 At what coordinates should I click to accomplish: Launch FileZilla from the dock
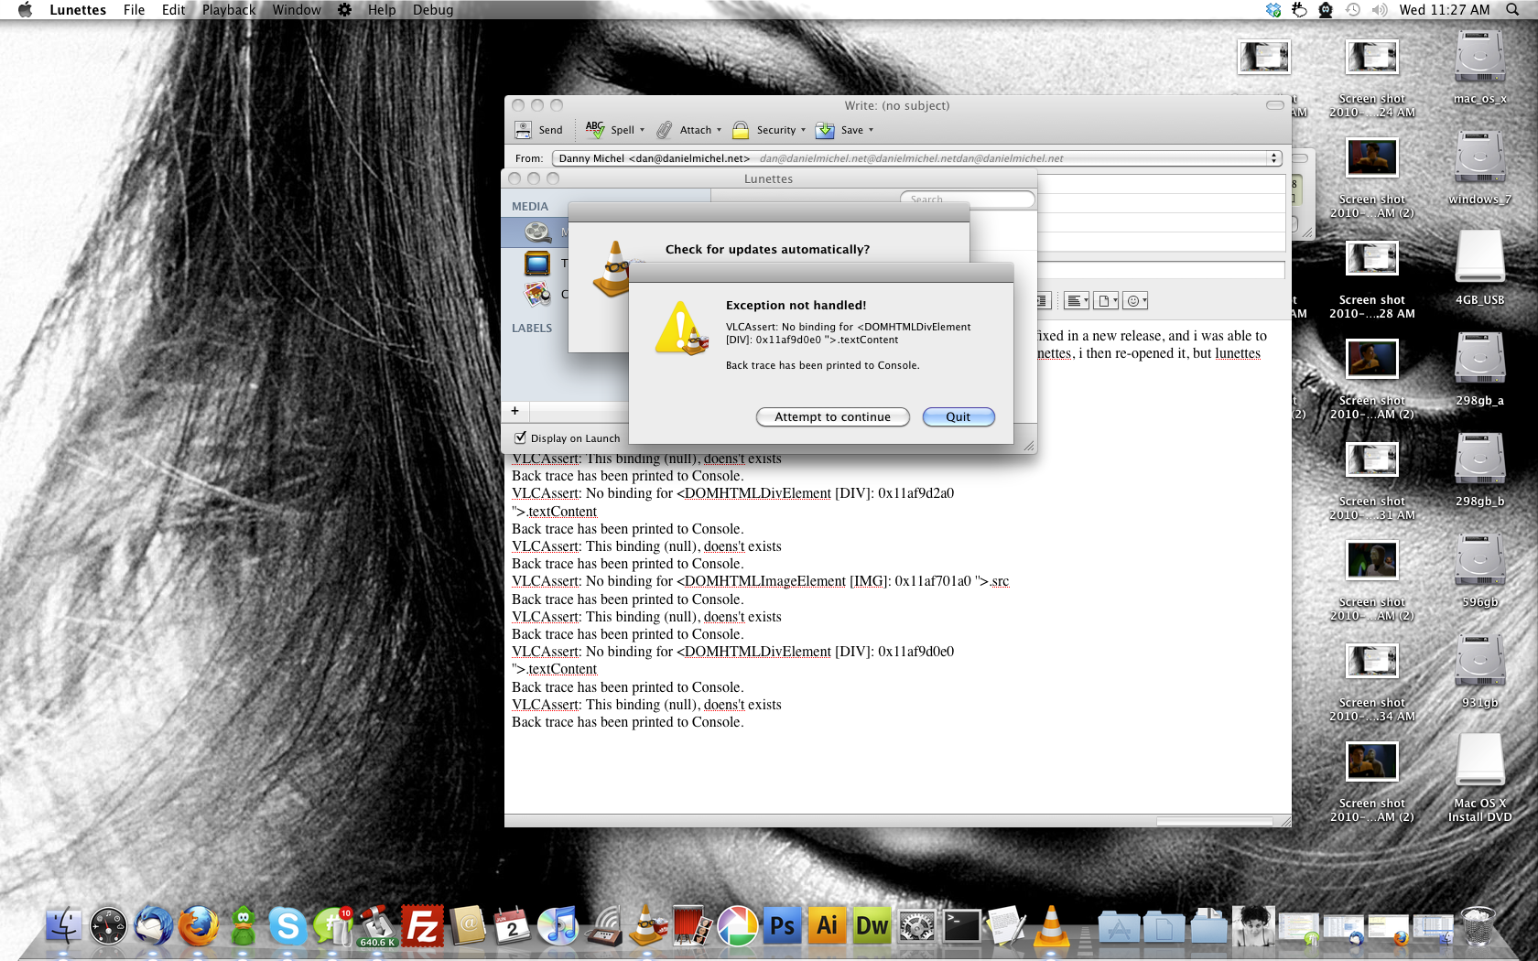coord(422,926)
